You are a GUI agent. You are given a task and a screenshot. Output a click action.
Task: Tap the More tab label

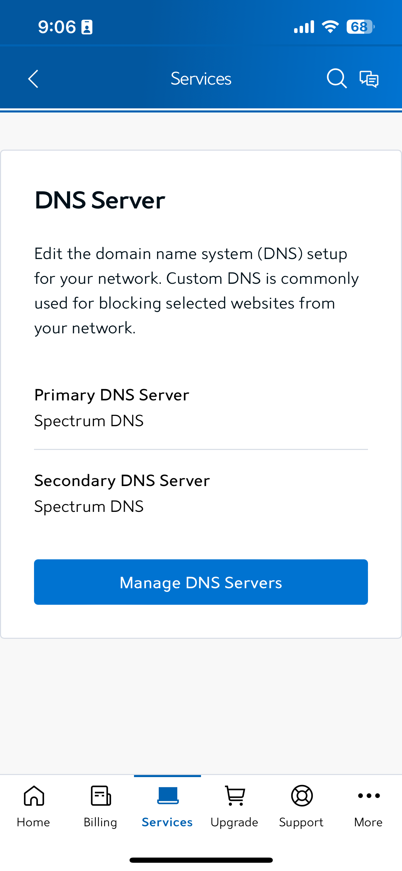coord(368,822)
